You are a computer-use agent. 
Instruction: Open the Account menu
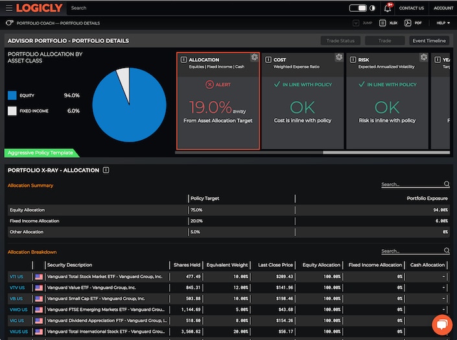pos(443,8)
